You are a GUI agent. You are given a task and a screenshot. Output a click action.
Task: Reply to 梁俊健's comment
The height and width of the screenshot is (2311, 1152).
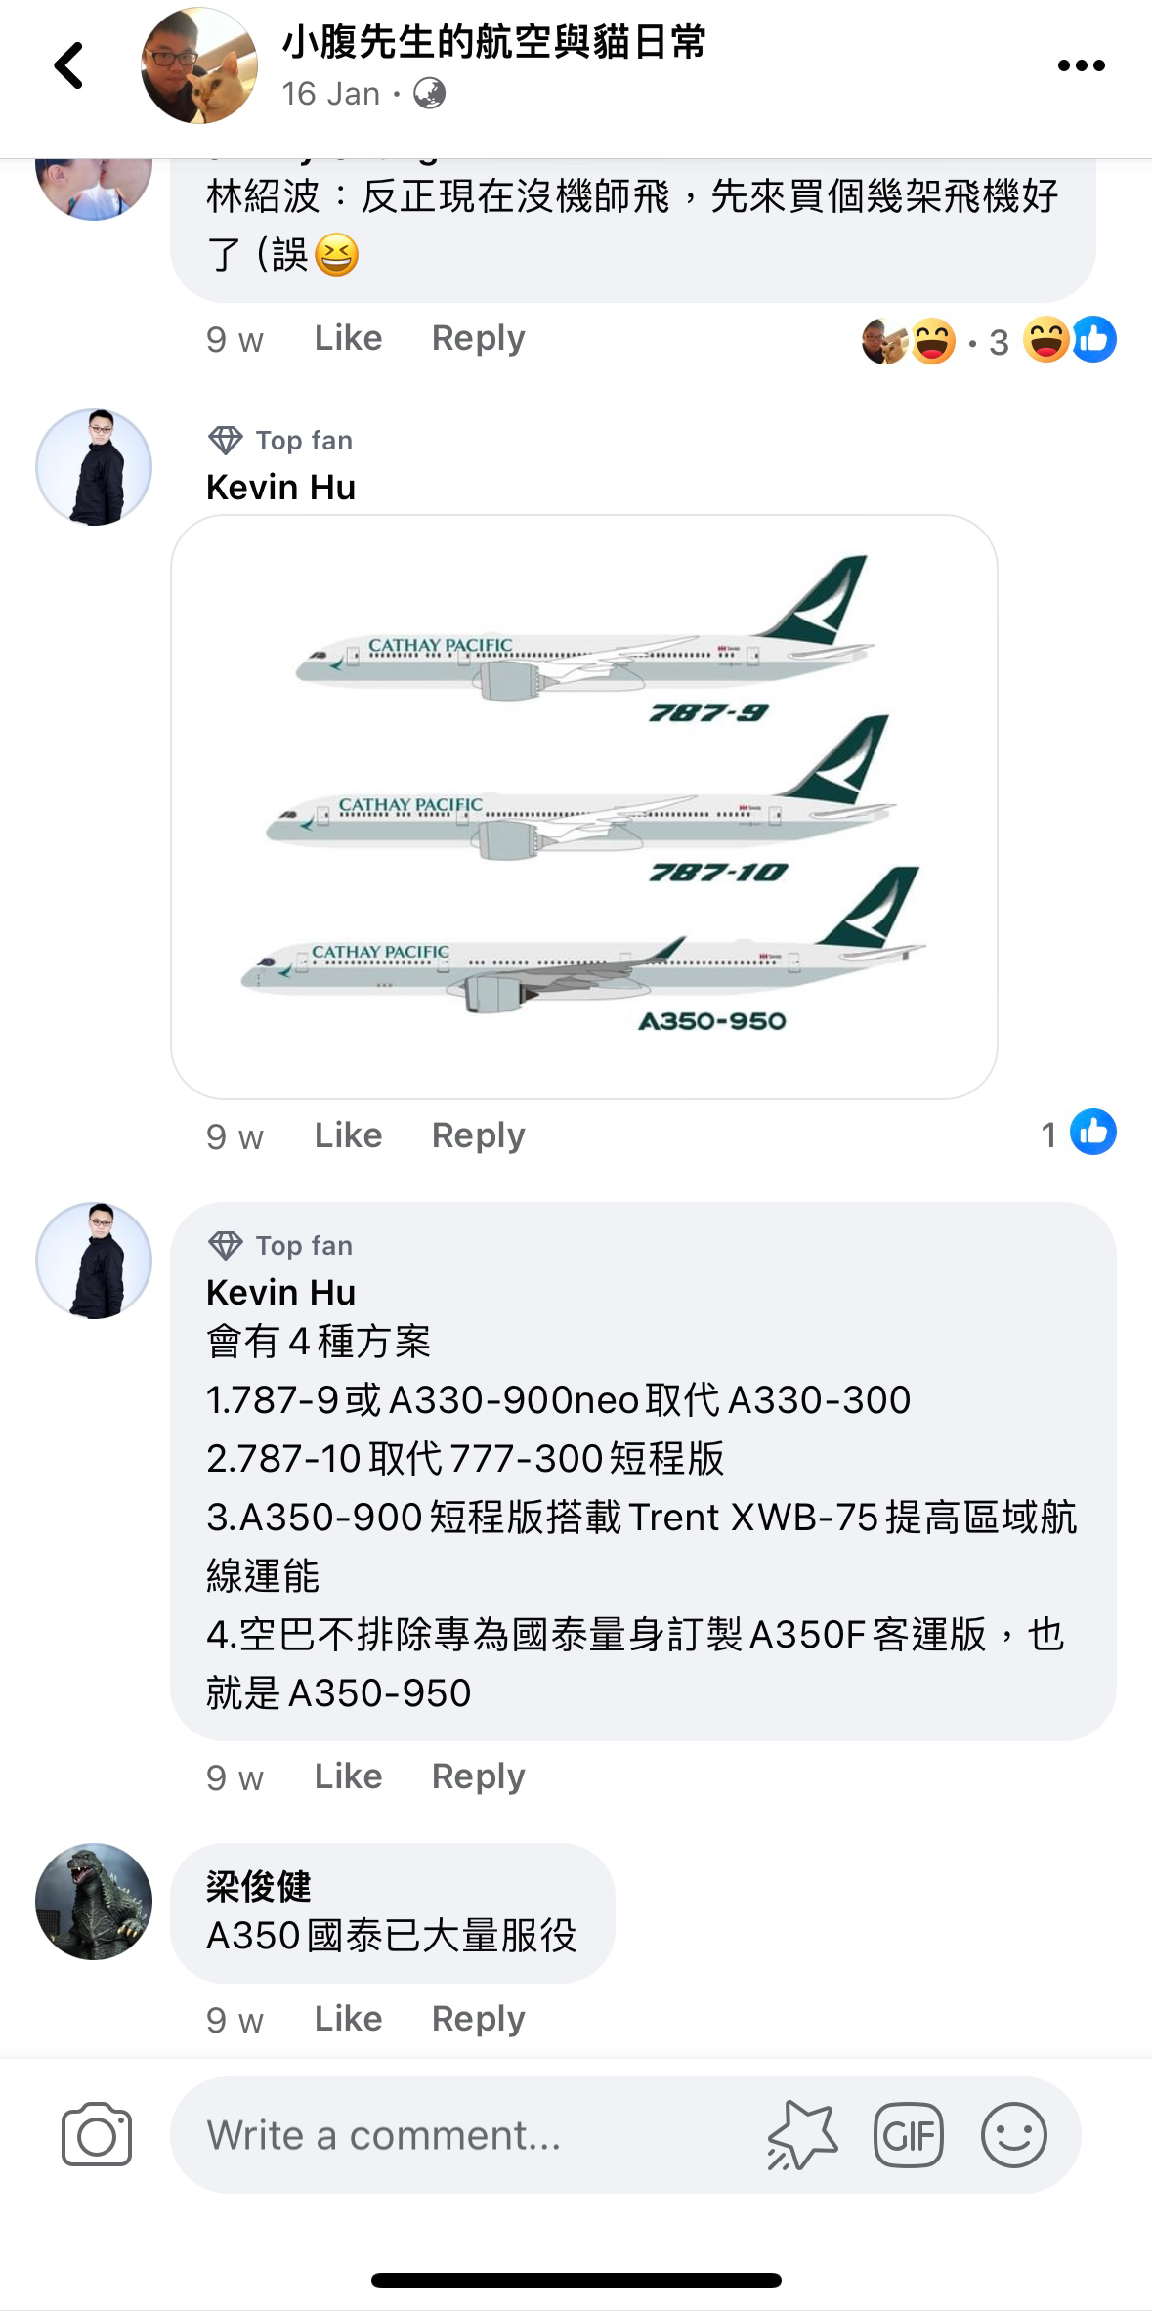pos(479,2019)
